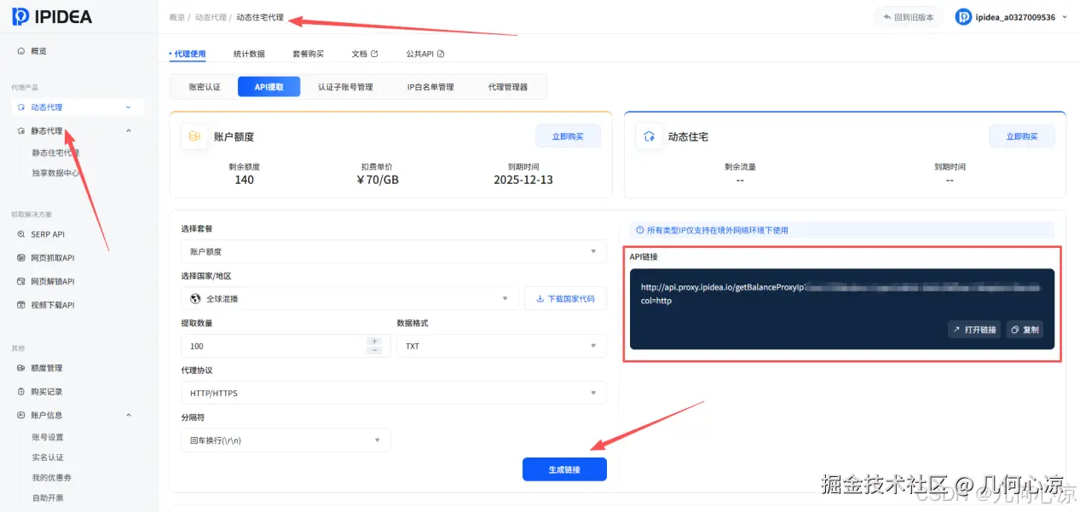Click 打开链接 button in API box

pyautogui.click(x=973, y=330)
